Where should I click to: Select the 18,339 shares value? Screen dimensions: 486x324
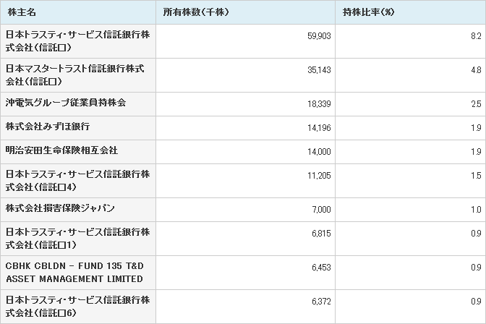coord(319,104)
